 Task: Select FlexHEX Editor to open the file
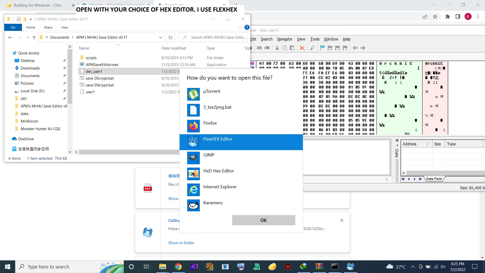click(241, 142)
